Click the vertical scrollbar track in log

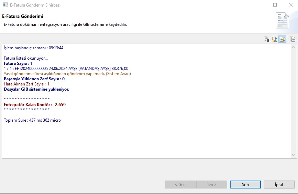(x=293, y=103)
